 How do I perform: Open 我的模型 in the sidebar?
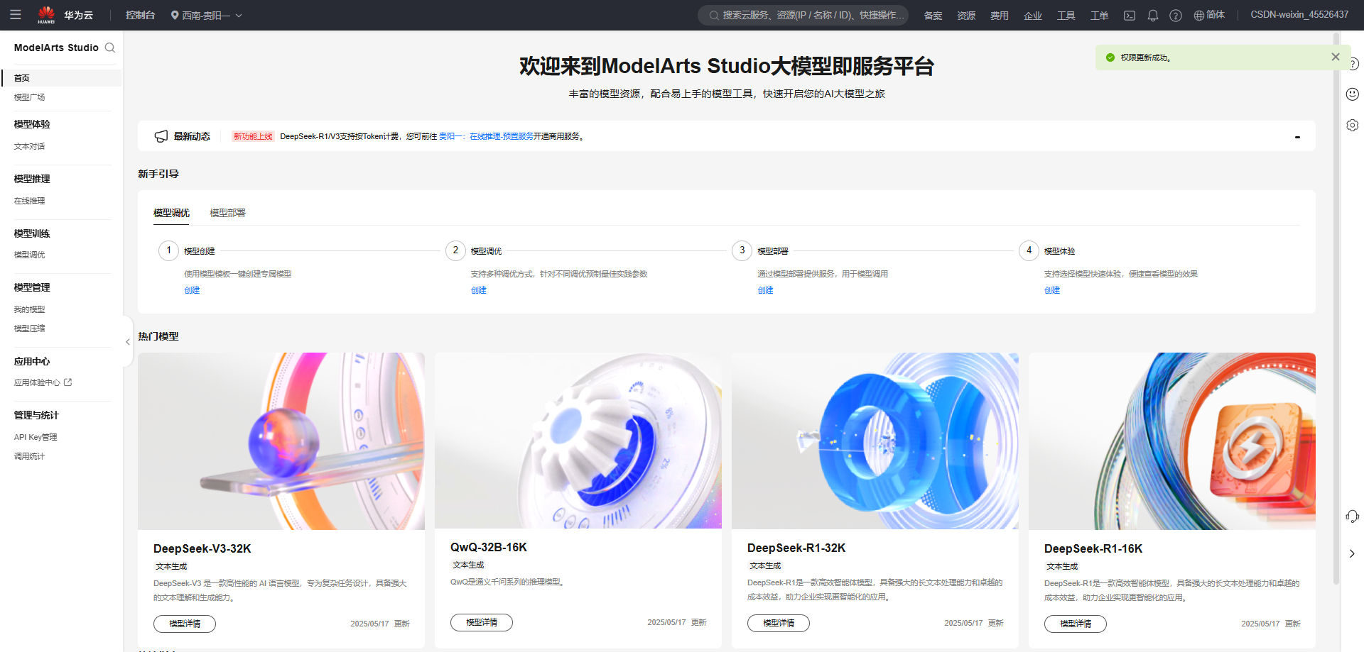pos(30,309)
